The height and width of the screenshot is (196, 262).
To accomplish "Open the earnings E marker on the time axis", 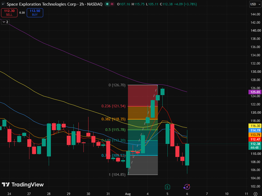I will click(167, 187).
